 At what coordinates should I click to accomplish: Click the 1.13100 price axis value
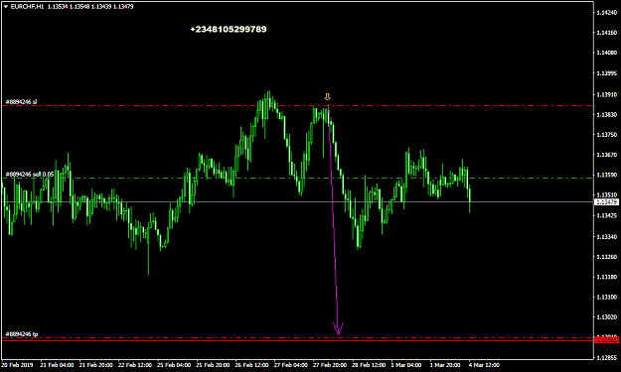pos(607,297)
